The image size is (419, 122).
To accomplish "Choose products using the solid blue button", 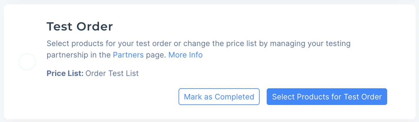I will [327, 97].
